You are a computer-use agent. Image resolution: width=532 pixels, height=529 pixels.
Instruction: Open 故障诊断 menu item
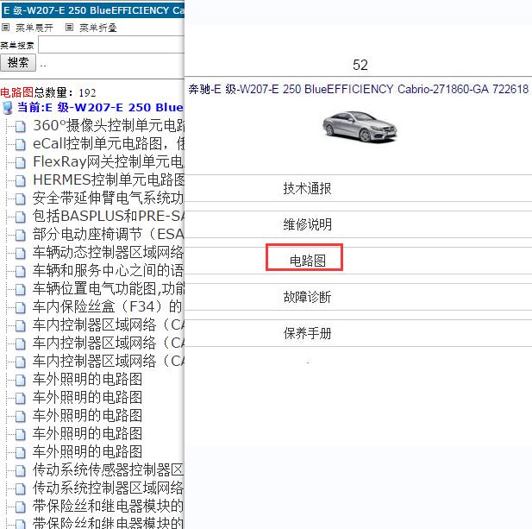(307, 297)
